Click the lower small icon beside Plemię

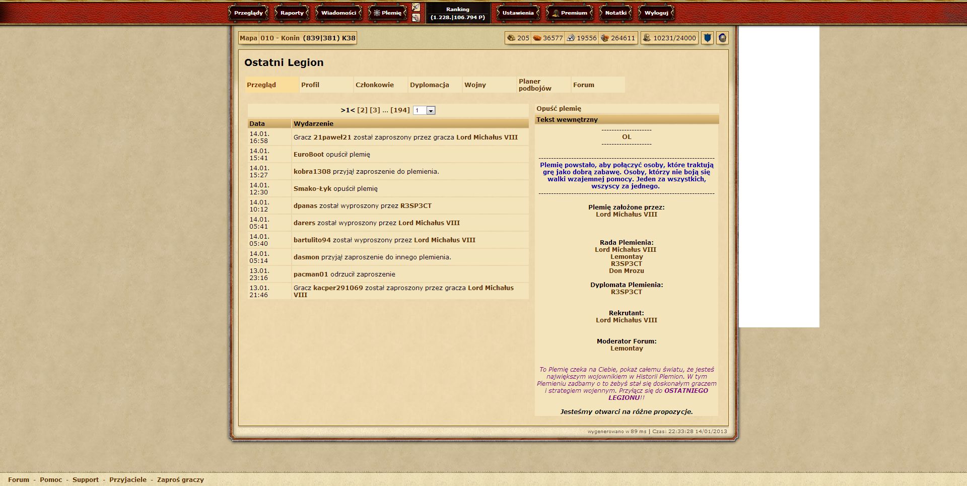(416, 18)
